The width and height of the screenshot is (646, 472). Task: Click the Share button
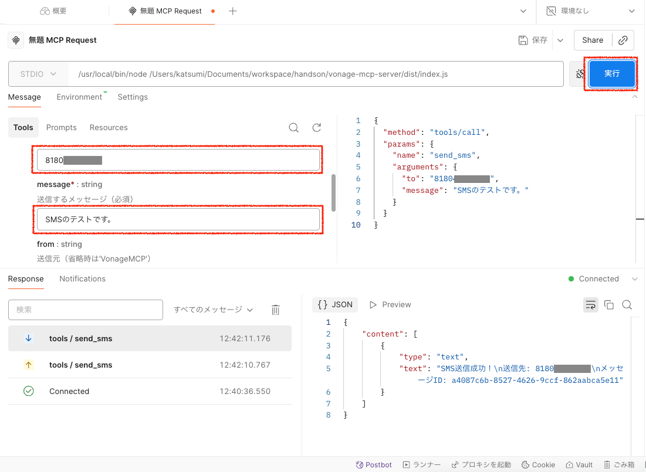(593, 40)
